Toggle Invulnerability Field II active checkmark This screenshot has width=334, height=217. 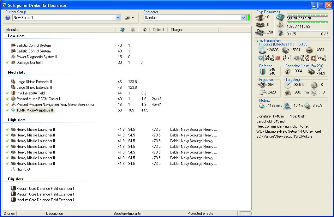point(8,93)
